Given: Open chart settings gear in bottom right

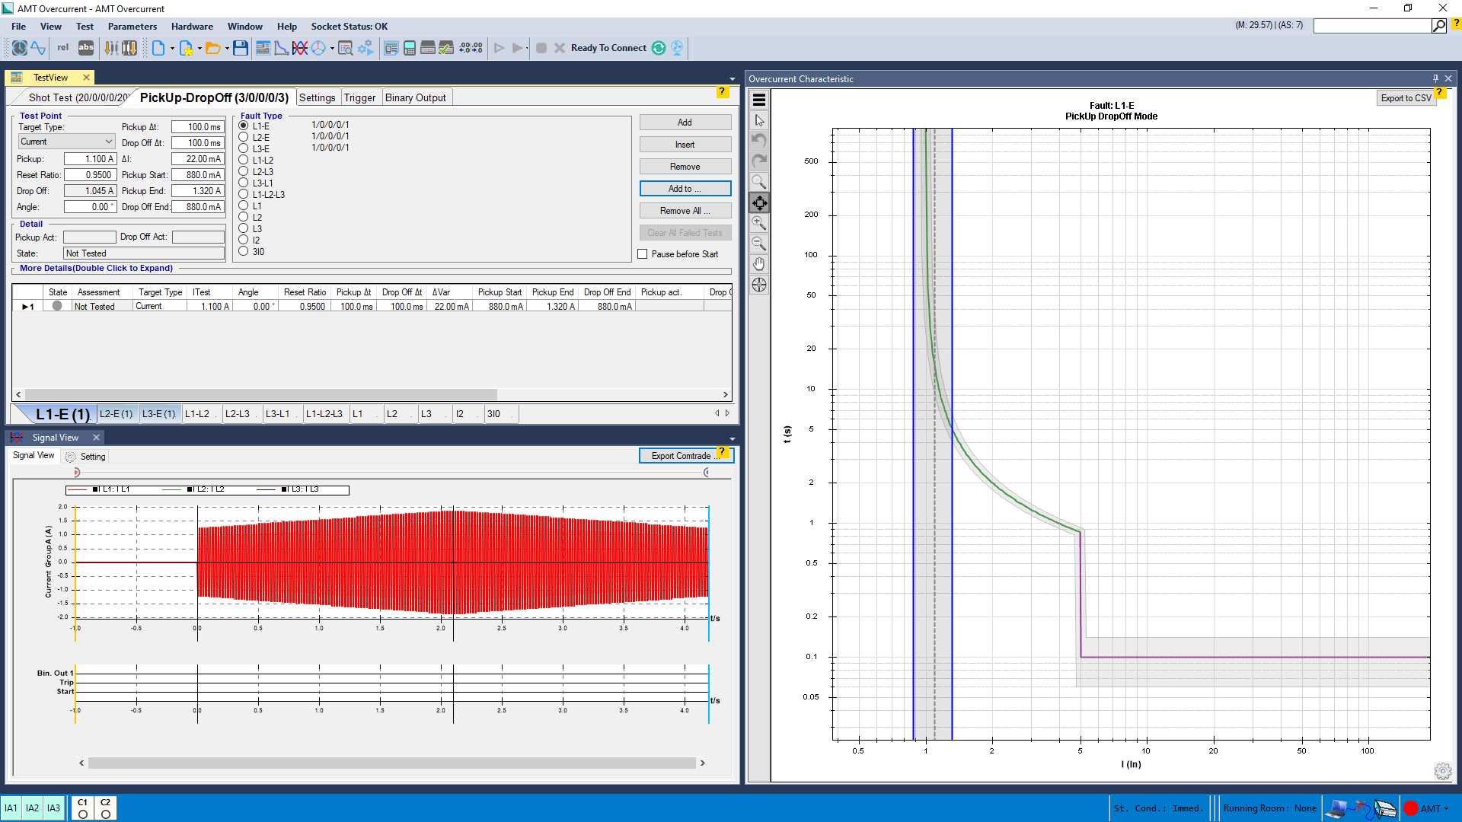Looking at the screenshot, I should pos(1442,771).
